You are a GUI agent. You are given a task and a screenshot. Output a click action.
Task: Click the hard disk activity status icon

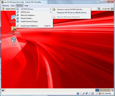78,93
